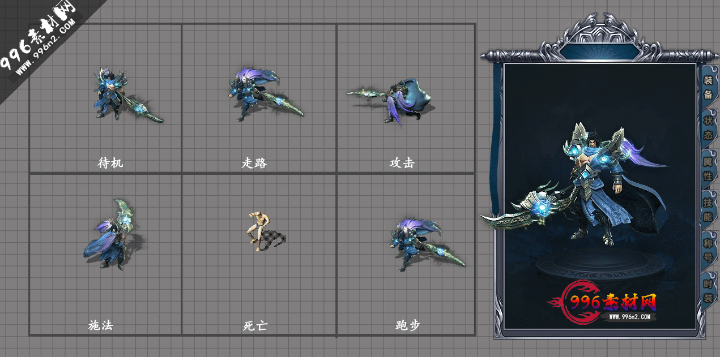Click the 攻击 label text

402,163
